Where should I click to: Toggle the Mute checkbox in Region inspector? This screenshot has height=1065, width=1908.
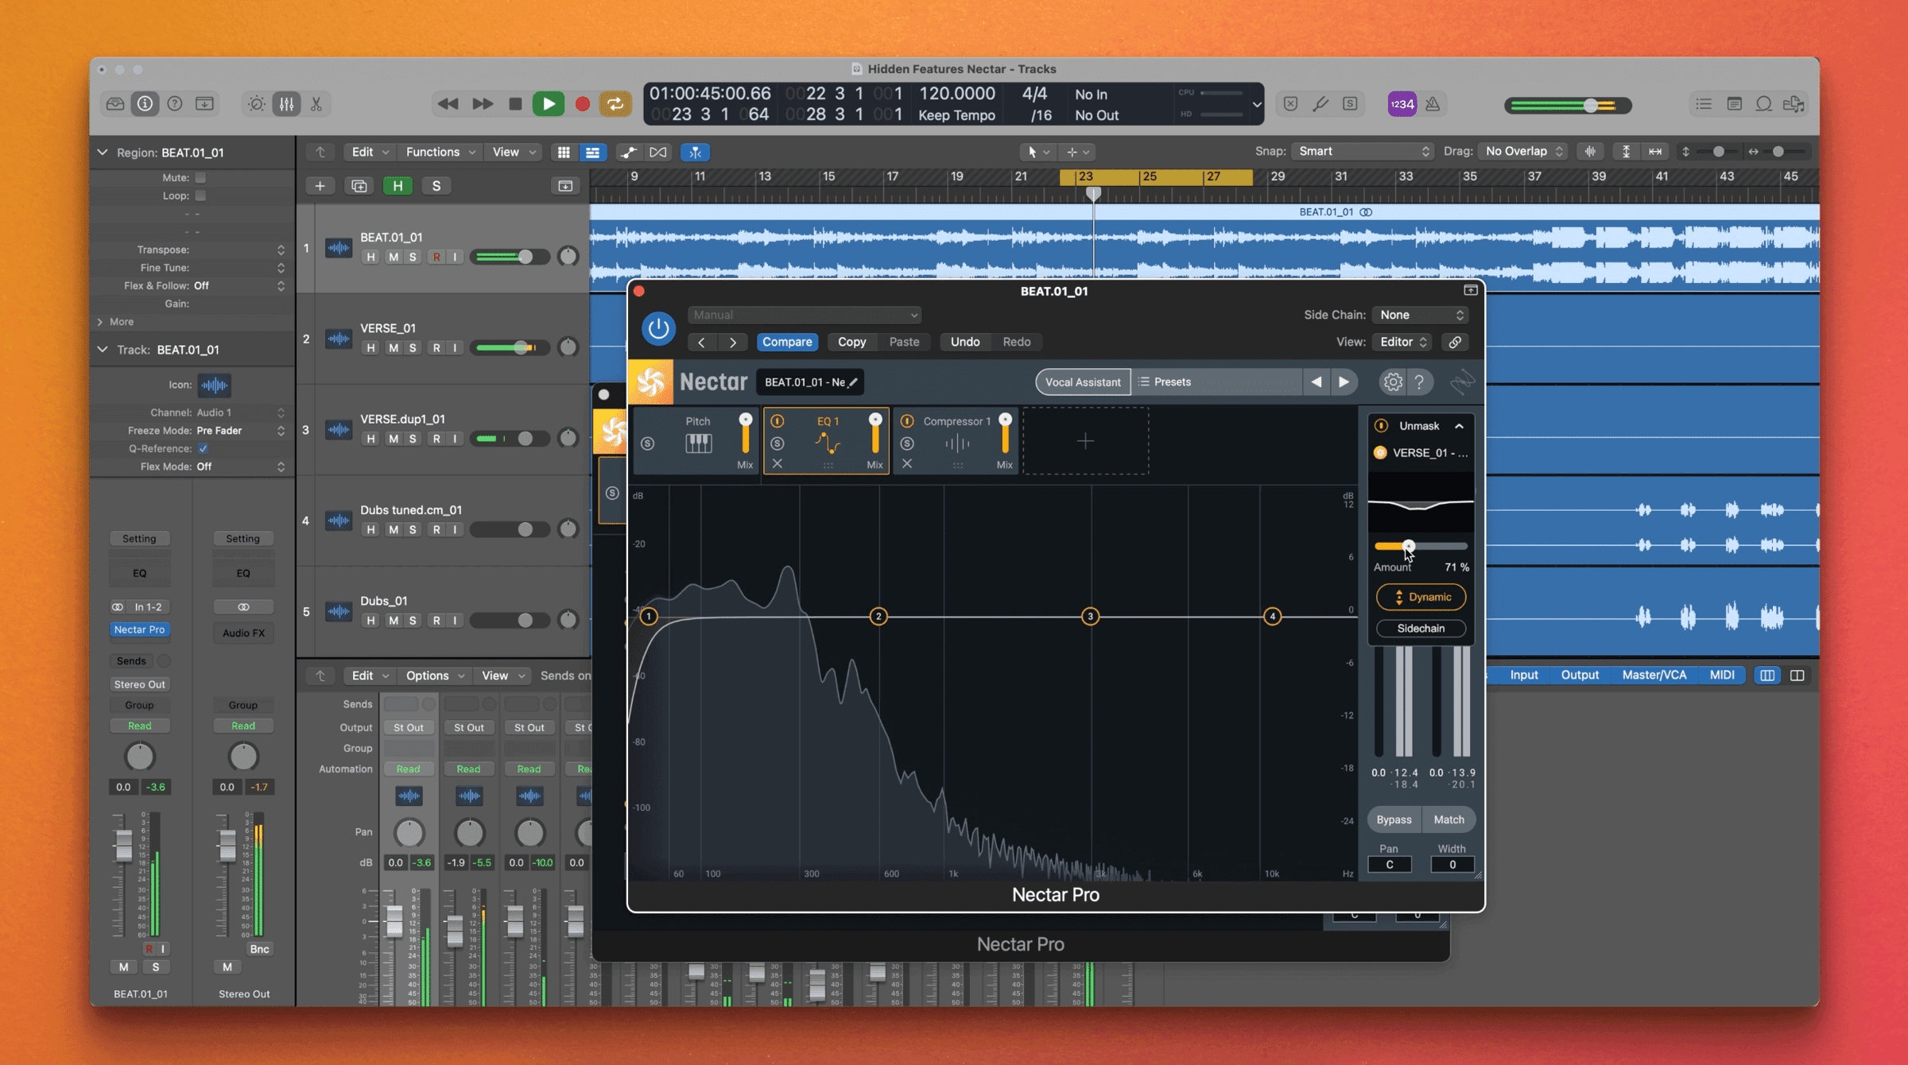200,178
